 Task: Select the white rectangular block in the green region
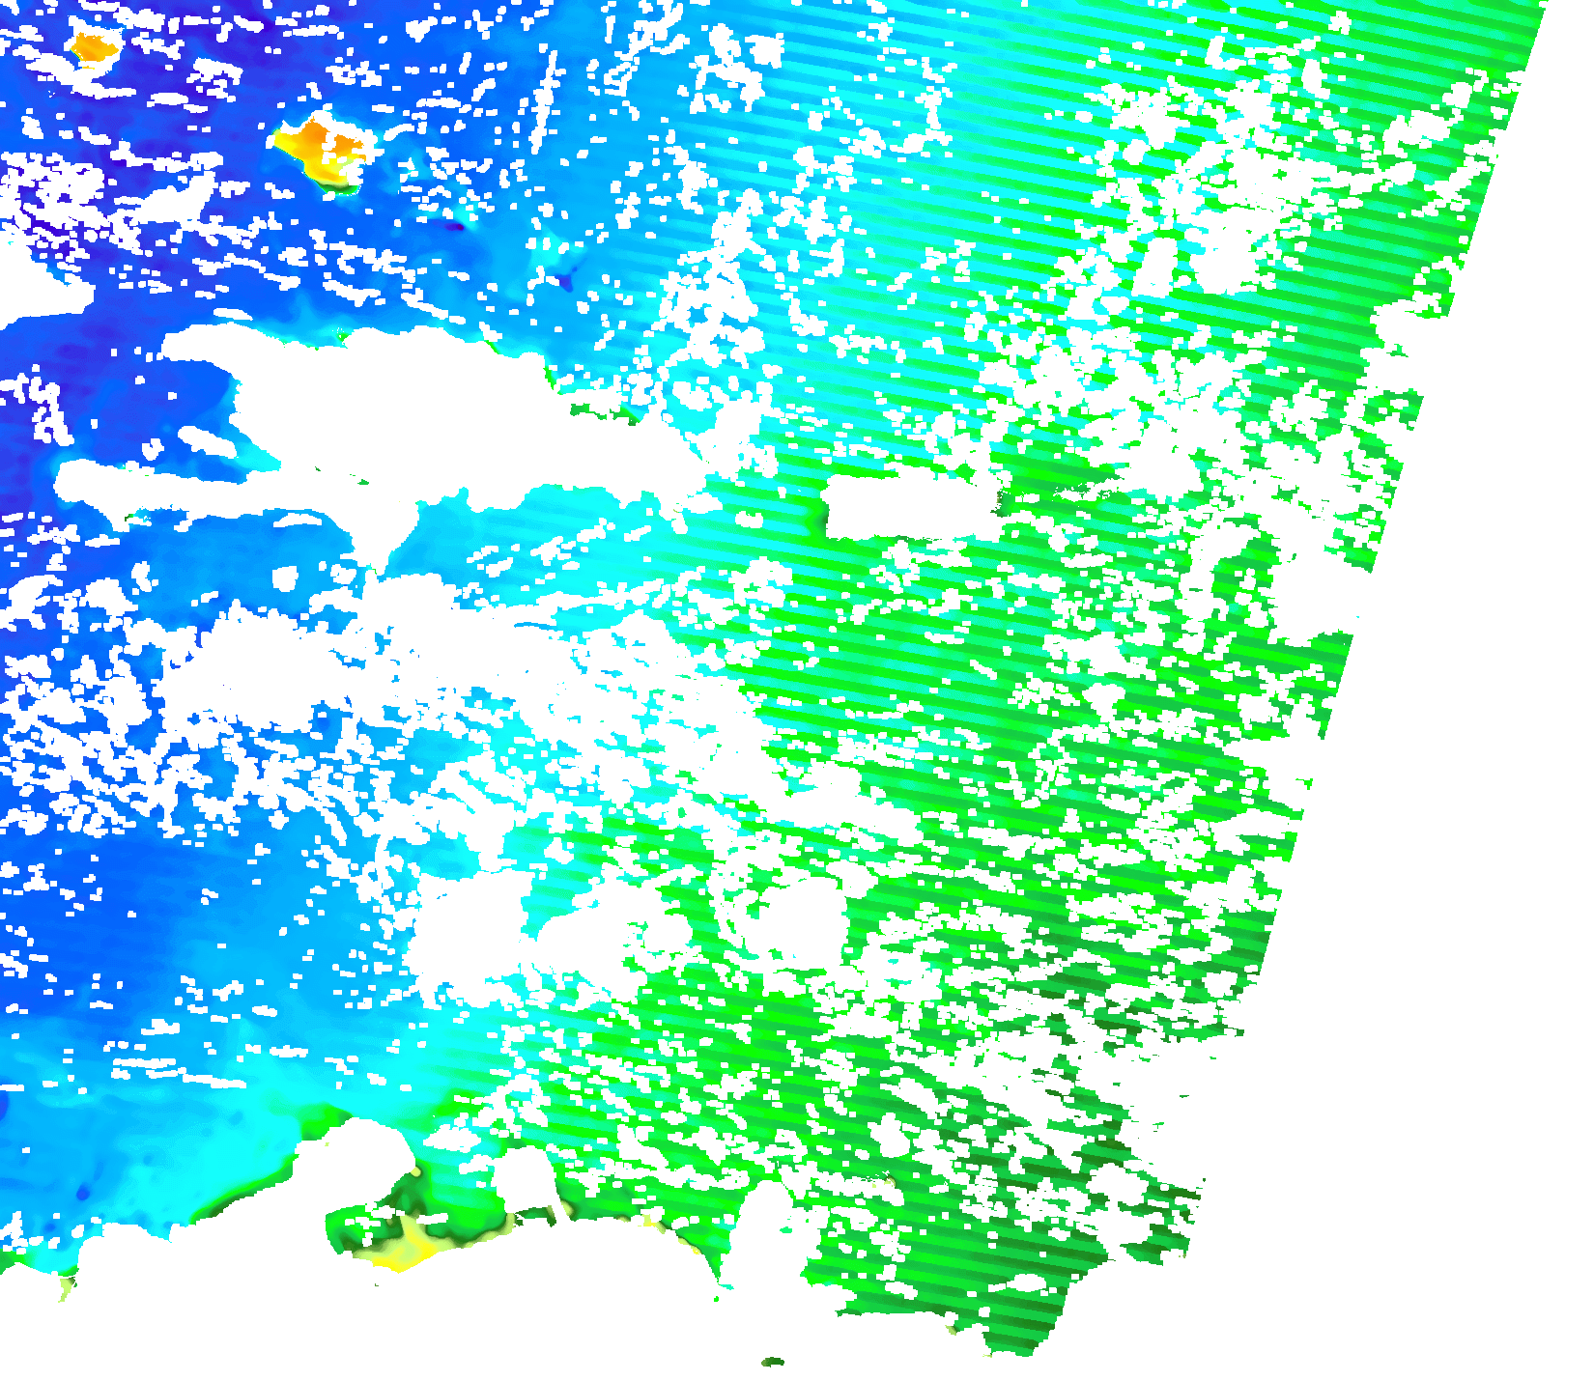908,507
